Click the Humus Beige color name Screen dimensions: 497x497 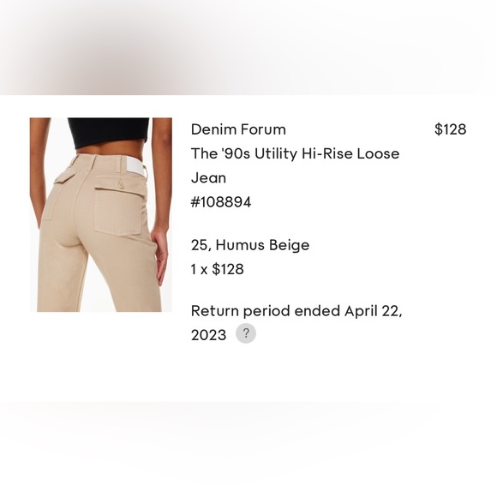262,245
